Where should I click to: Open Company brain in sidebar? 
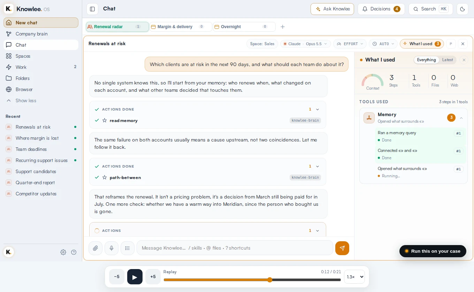point(41,34)
